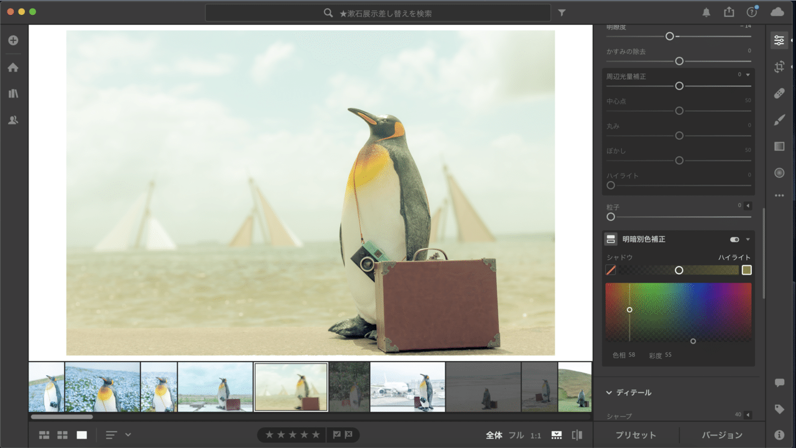Screen dimensions: 796x448
Task: Click the hue saturation color picker field
Action: click(678, 312)
